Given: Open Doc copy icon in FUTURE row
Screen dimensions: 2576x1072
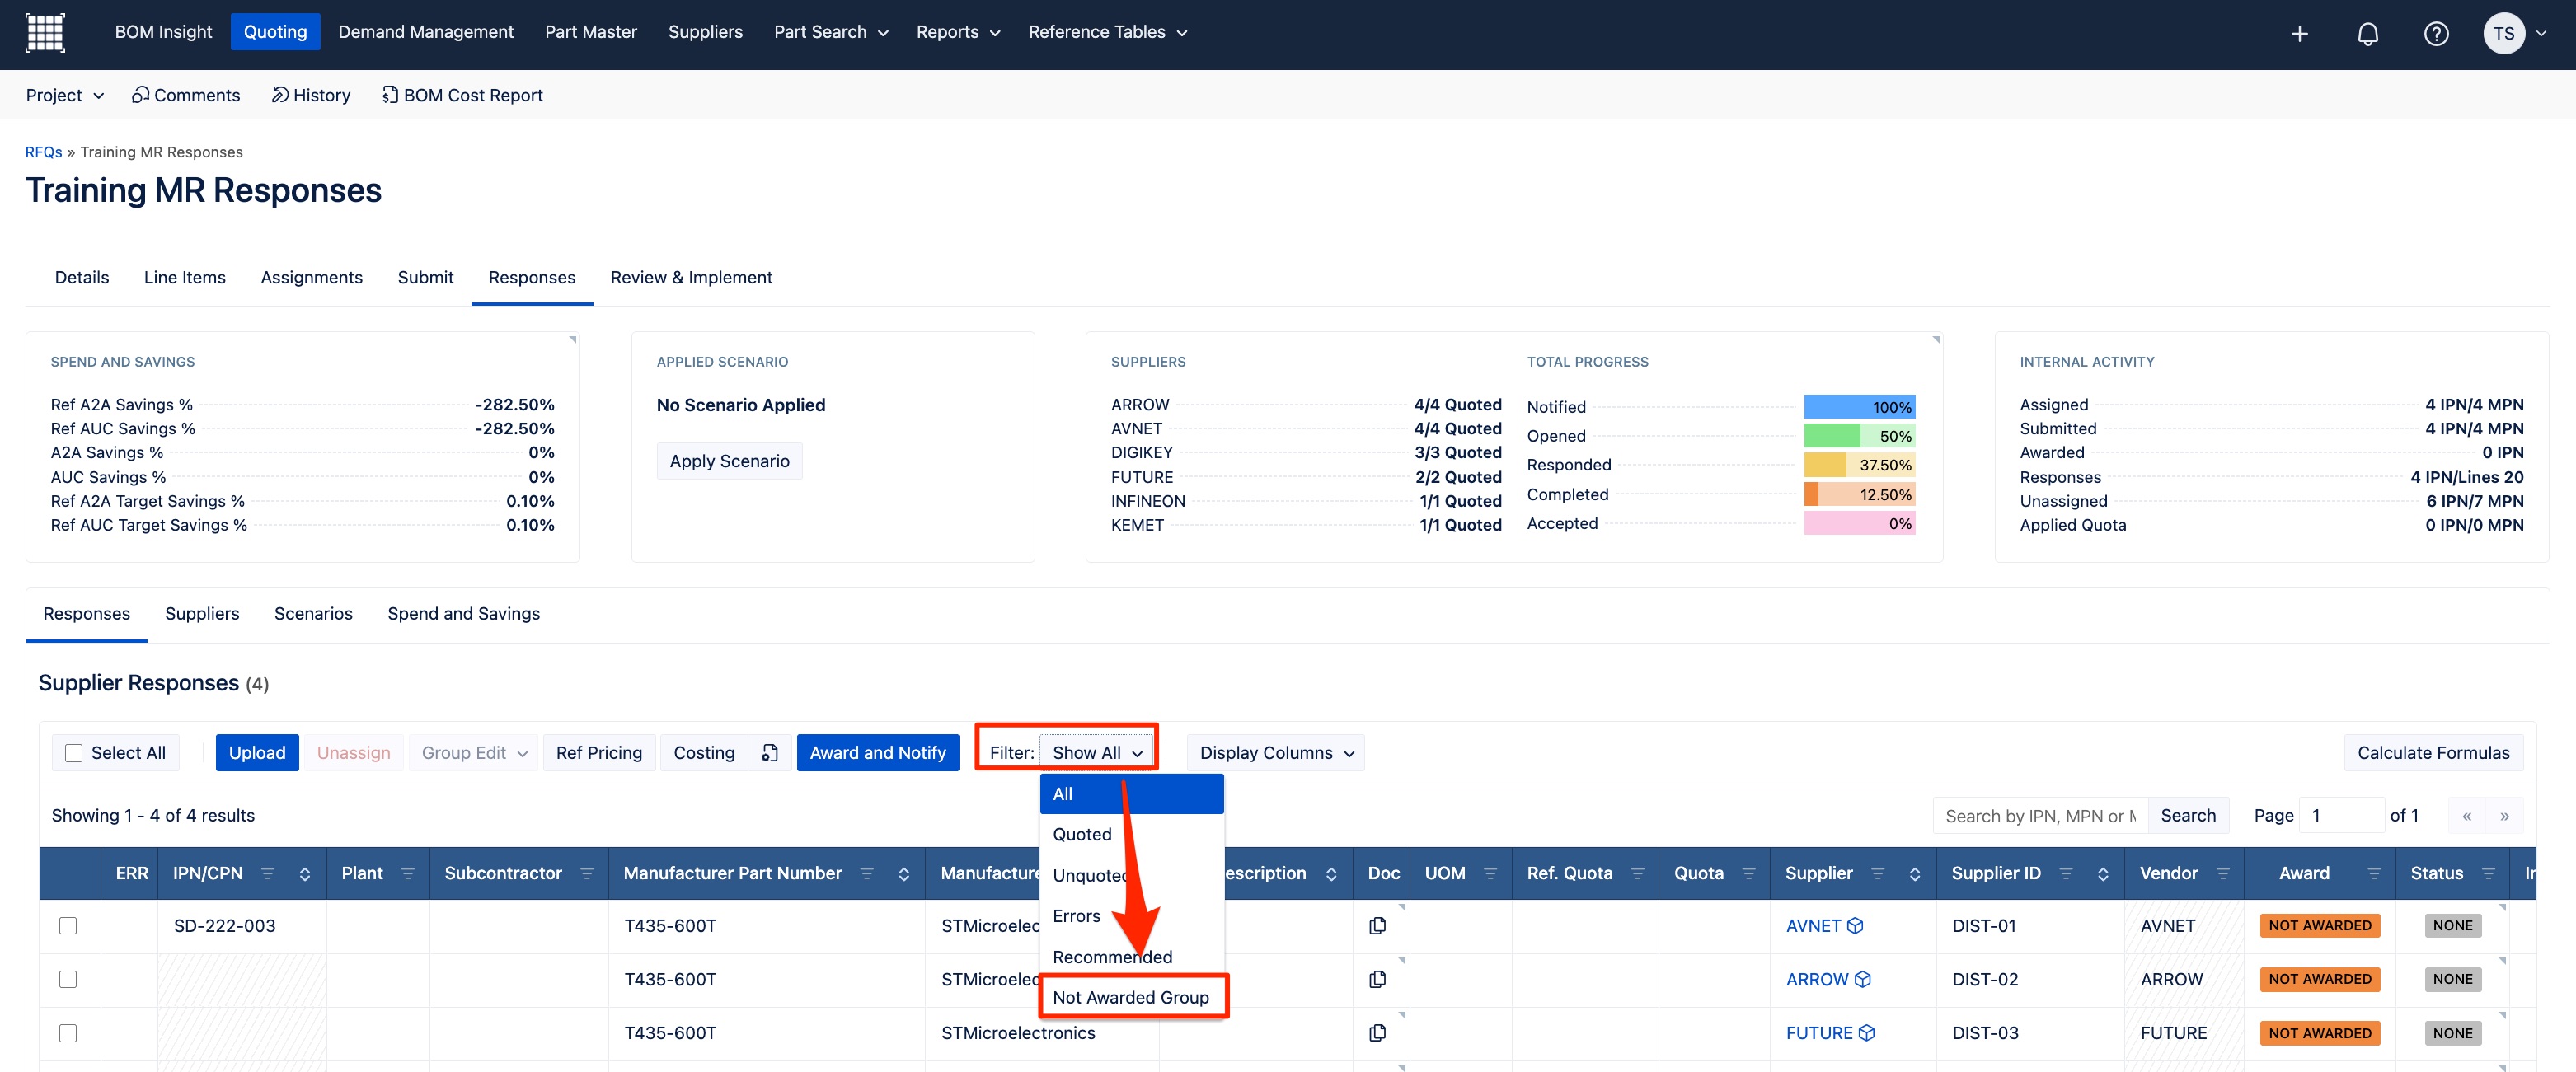Looking at the screenshot, I should [x=1377, y=1033].
